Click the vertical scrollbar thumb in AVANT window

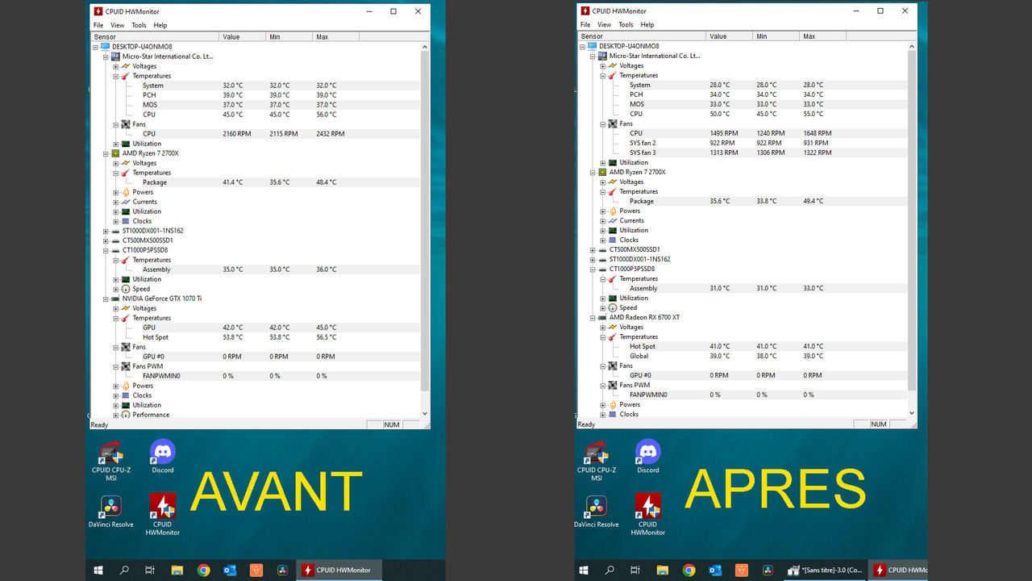pyautogui.click(x=426, y=222)
